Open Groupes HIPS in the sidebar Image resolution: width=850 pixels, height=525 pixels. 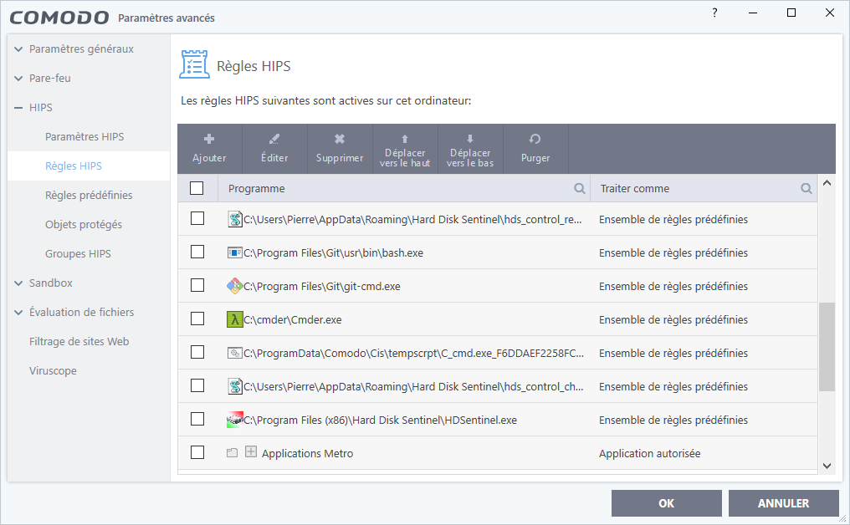[78, 253]
